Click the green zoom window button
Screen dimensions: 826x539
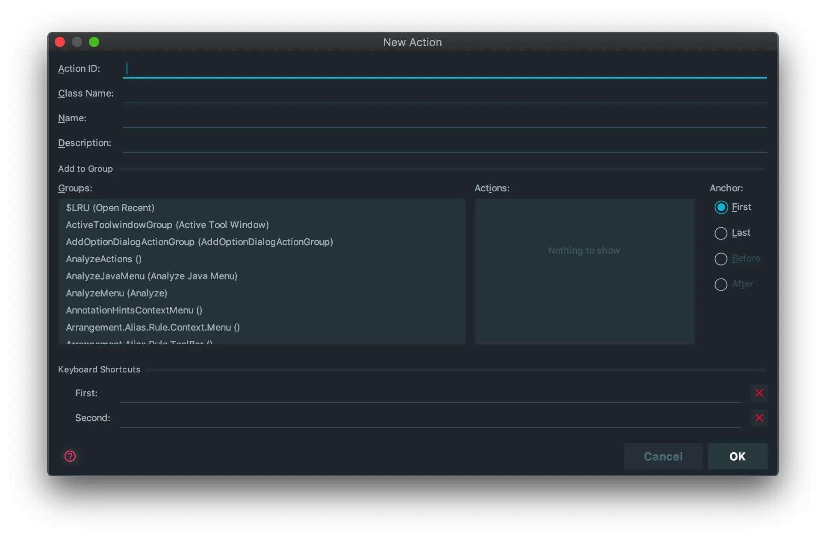tap(94, 42)
